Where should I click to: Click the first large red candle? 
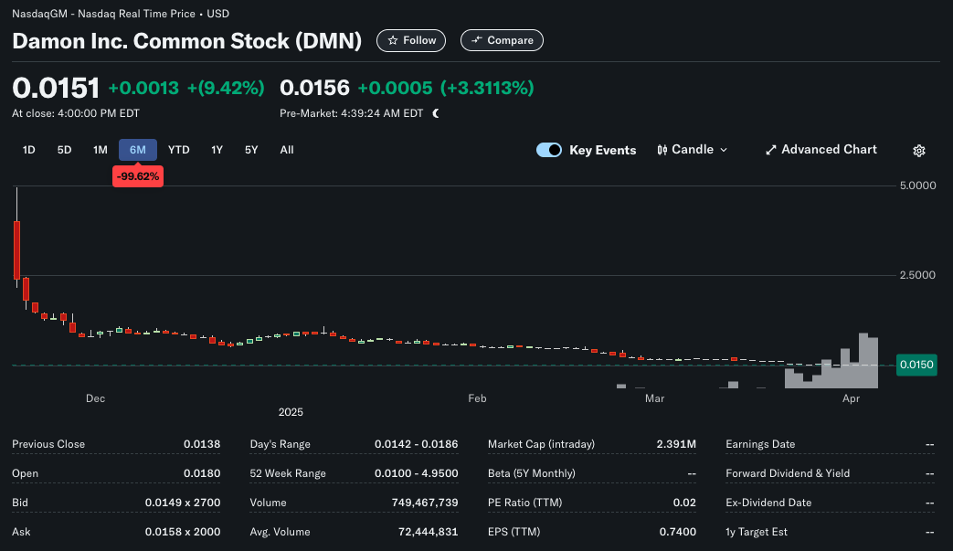pyautogui.click(x=17, y=250)
